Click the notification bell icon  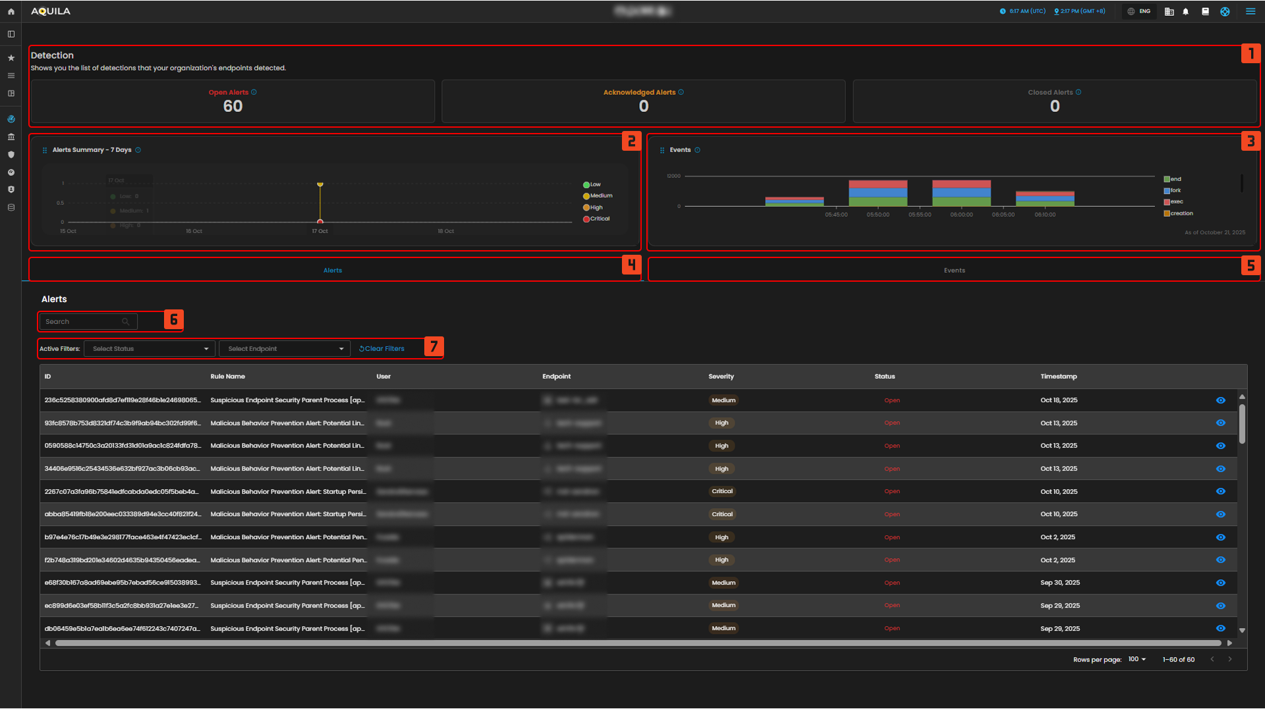coord(1185,11)
